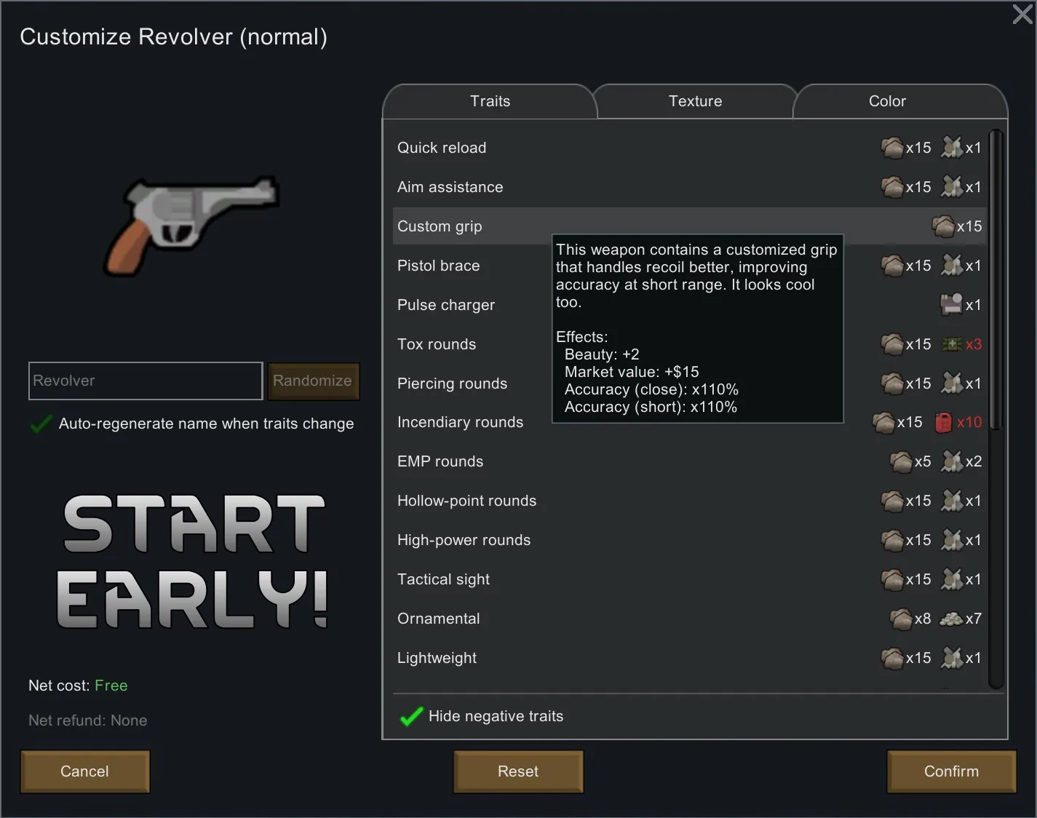Click the steel resource icon for Quick reload
Image resolution: width=1037 pixels, height=818 pixels.
[x=891, y=148]
